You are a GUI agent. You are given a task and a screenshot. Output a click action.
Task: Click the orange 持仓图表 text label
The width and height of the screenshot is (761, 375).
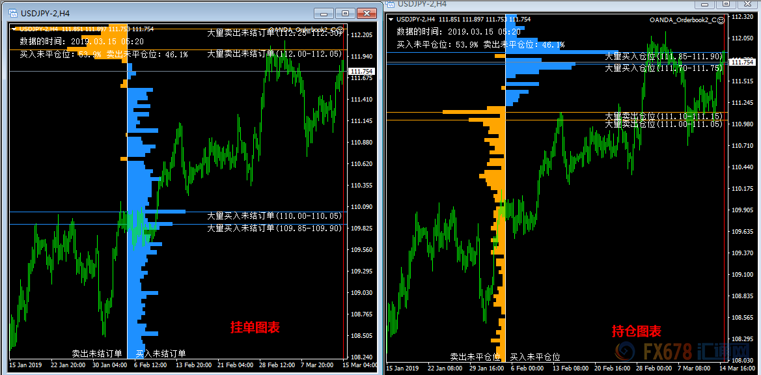point(636,331)
